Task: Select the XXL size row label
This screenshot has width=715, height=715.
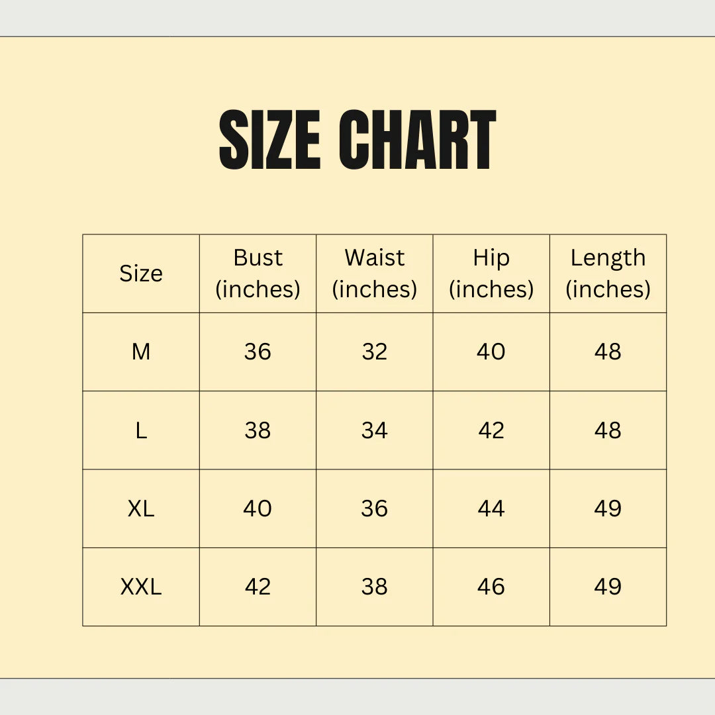Action: click(141, 587)
